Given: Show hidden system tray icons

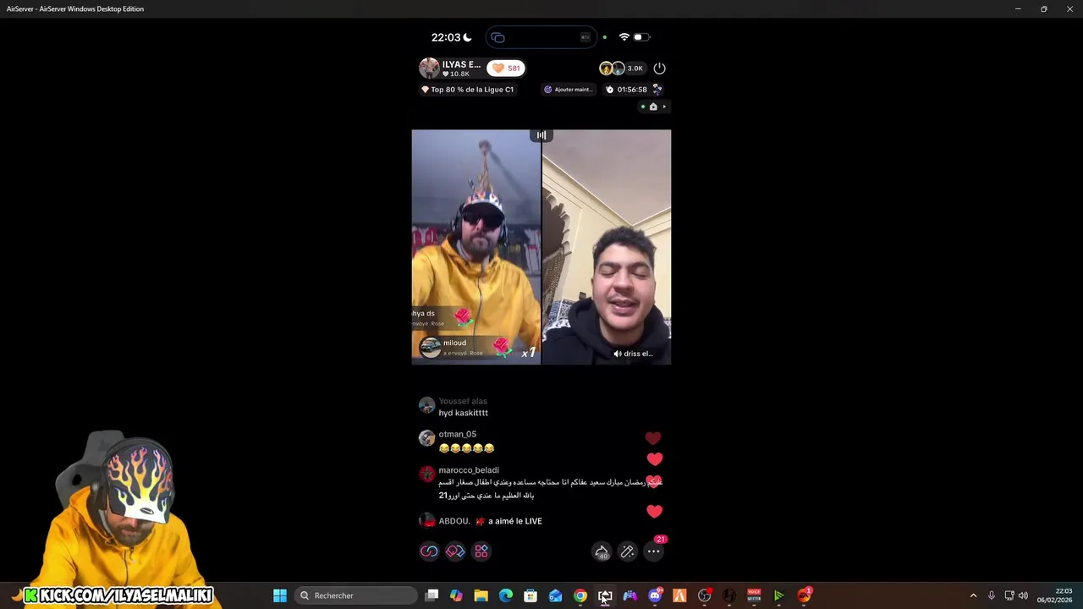Looking at the screenshot, I should pyautogui.click(x=973, y=595).
